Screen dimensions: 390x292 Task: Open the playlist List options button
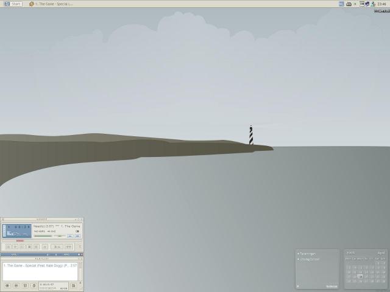[x=73, y=285]
